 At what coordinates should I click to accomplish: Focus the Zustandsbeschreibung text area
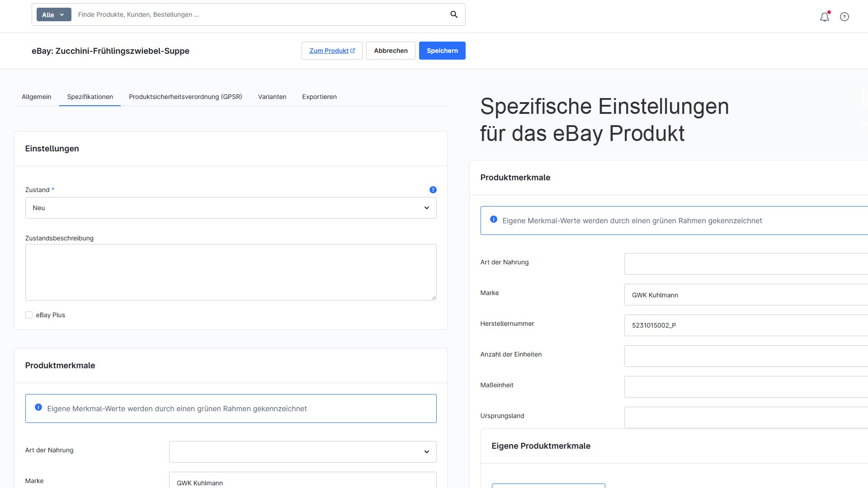231,272
